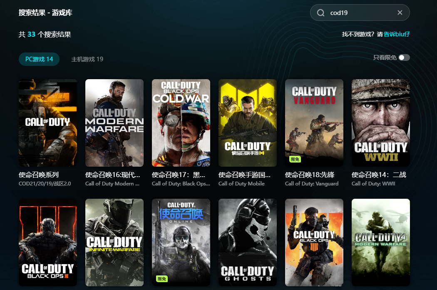Open the Infinite Warfare cover
The width and height of the screenshot is (437, 290).
pos(114,242)
